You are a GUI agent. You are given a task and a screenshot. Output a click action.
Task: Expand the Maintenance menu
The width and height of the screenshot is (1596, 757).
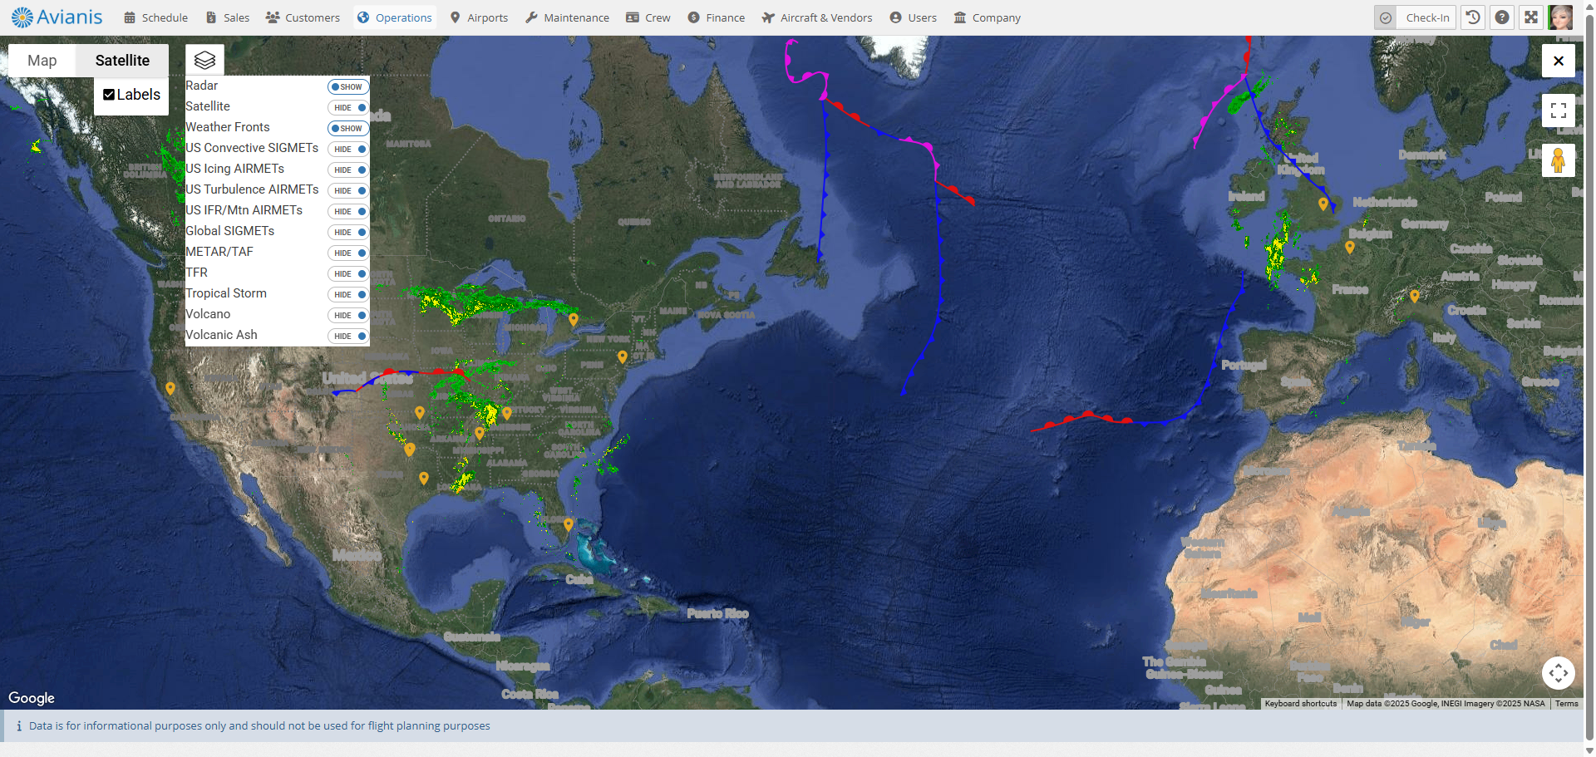click(x=567, y=17)
